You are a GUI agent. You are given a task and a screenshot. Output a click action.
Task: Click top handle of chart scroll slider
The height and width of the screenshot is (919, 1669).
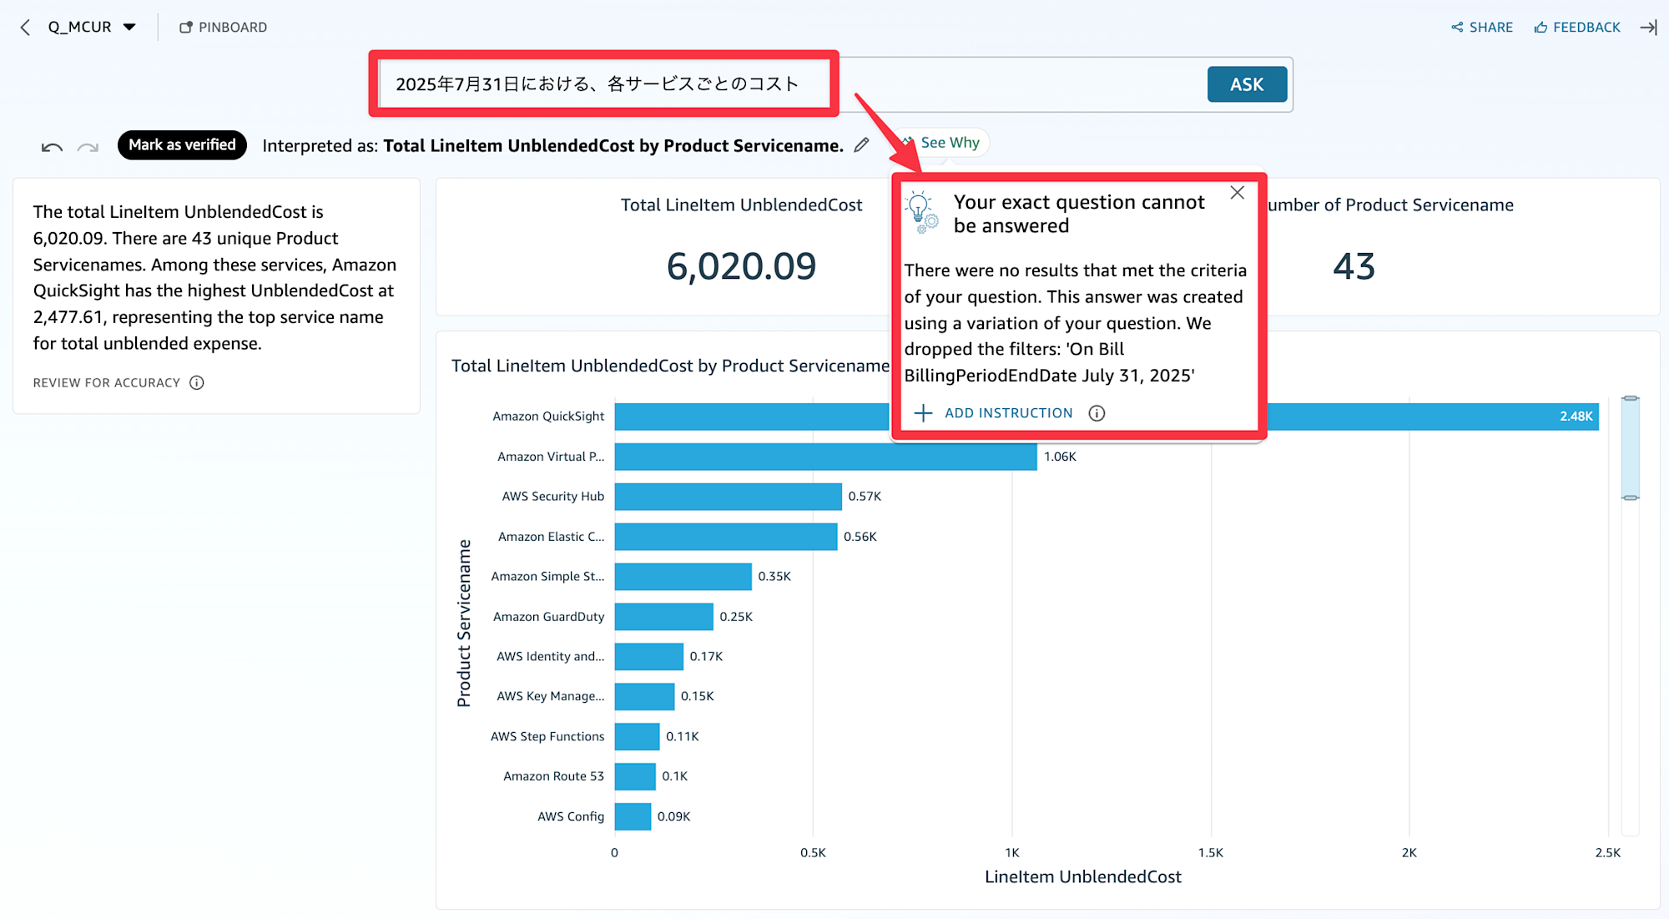1630,398
